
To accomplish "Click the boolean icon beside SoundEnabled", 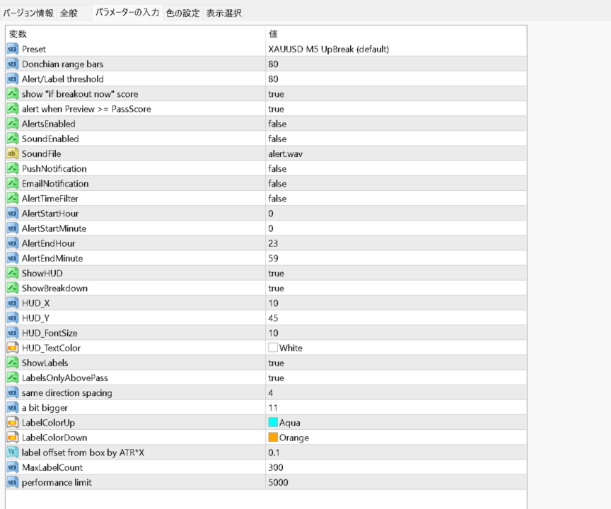I will tap(12, 139).
